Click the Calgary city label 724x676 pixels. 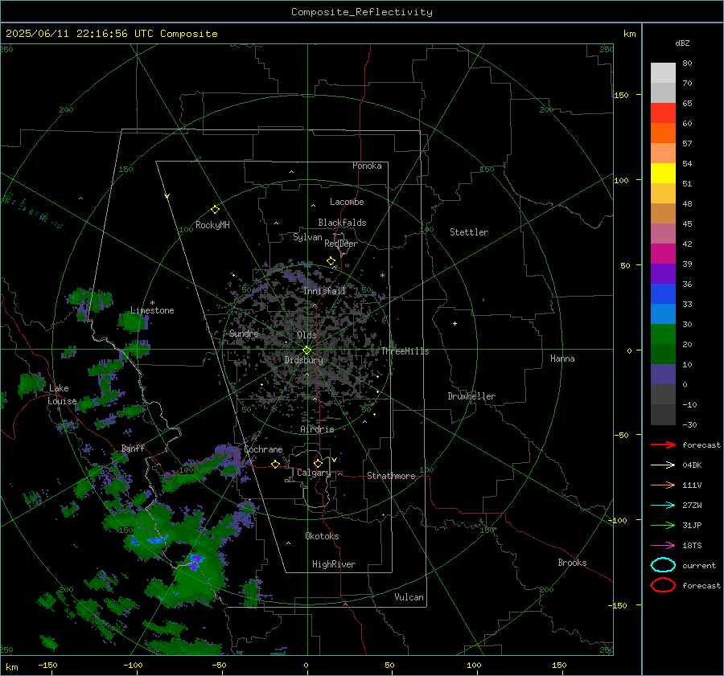314,473
